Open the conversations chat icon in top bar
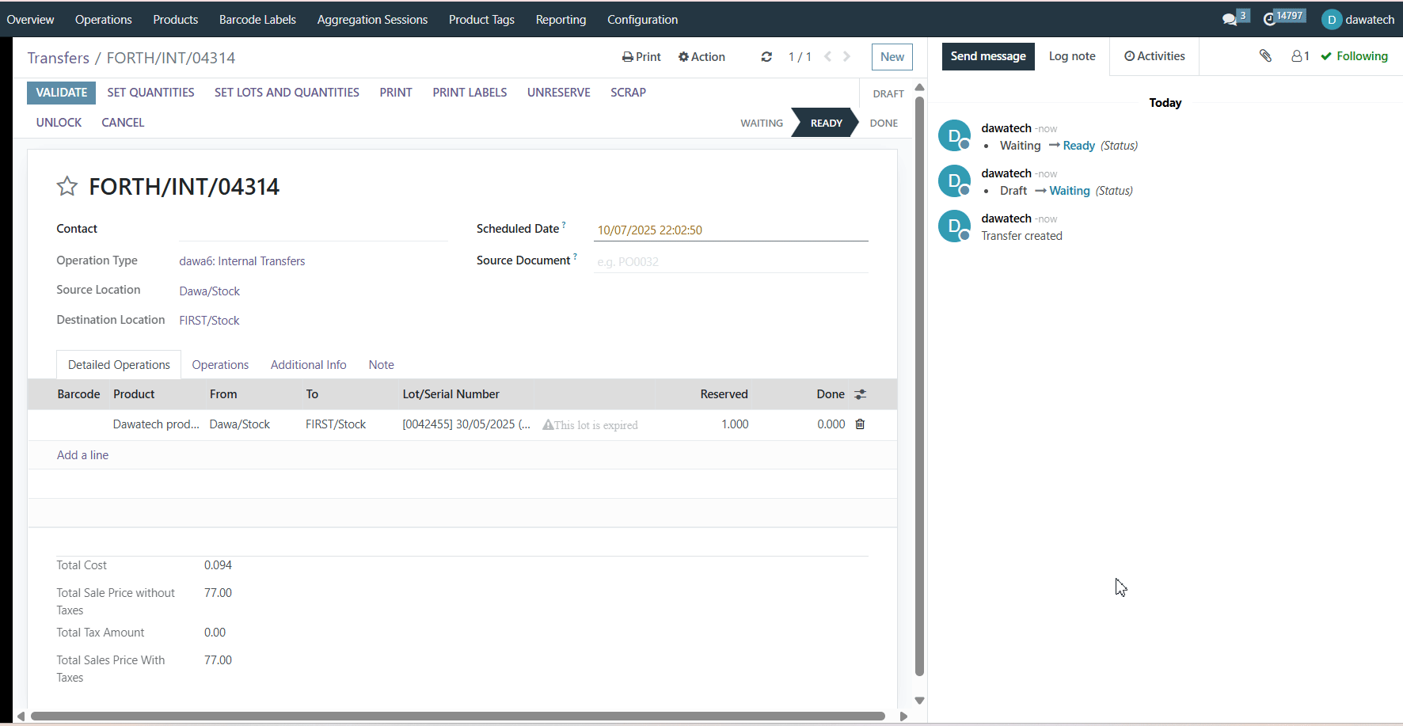 coord(1230,19)
